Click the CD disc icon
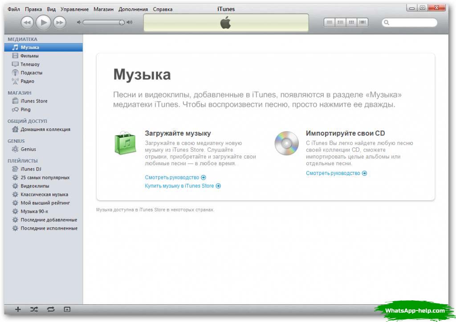 pos(286,143)
